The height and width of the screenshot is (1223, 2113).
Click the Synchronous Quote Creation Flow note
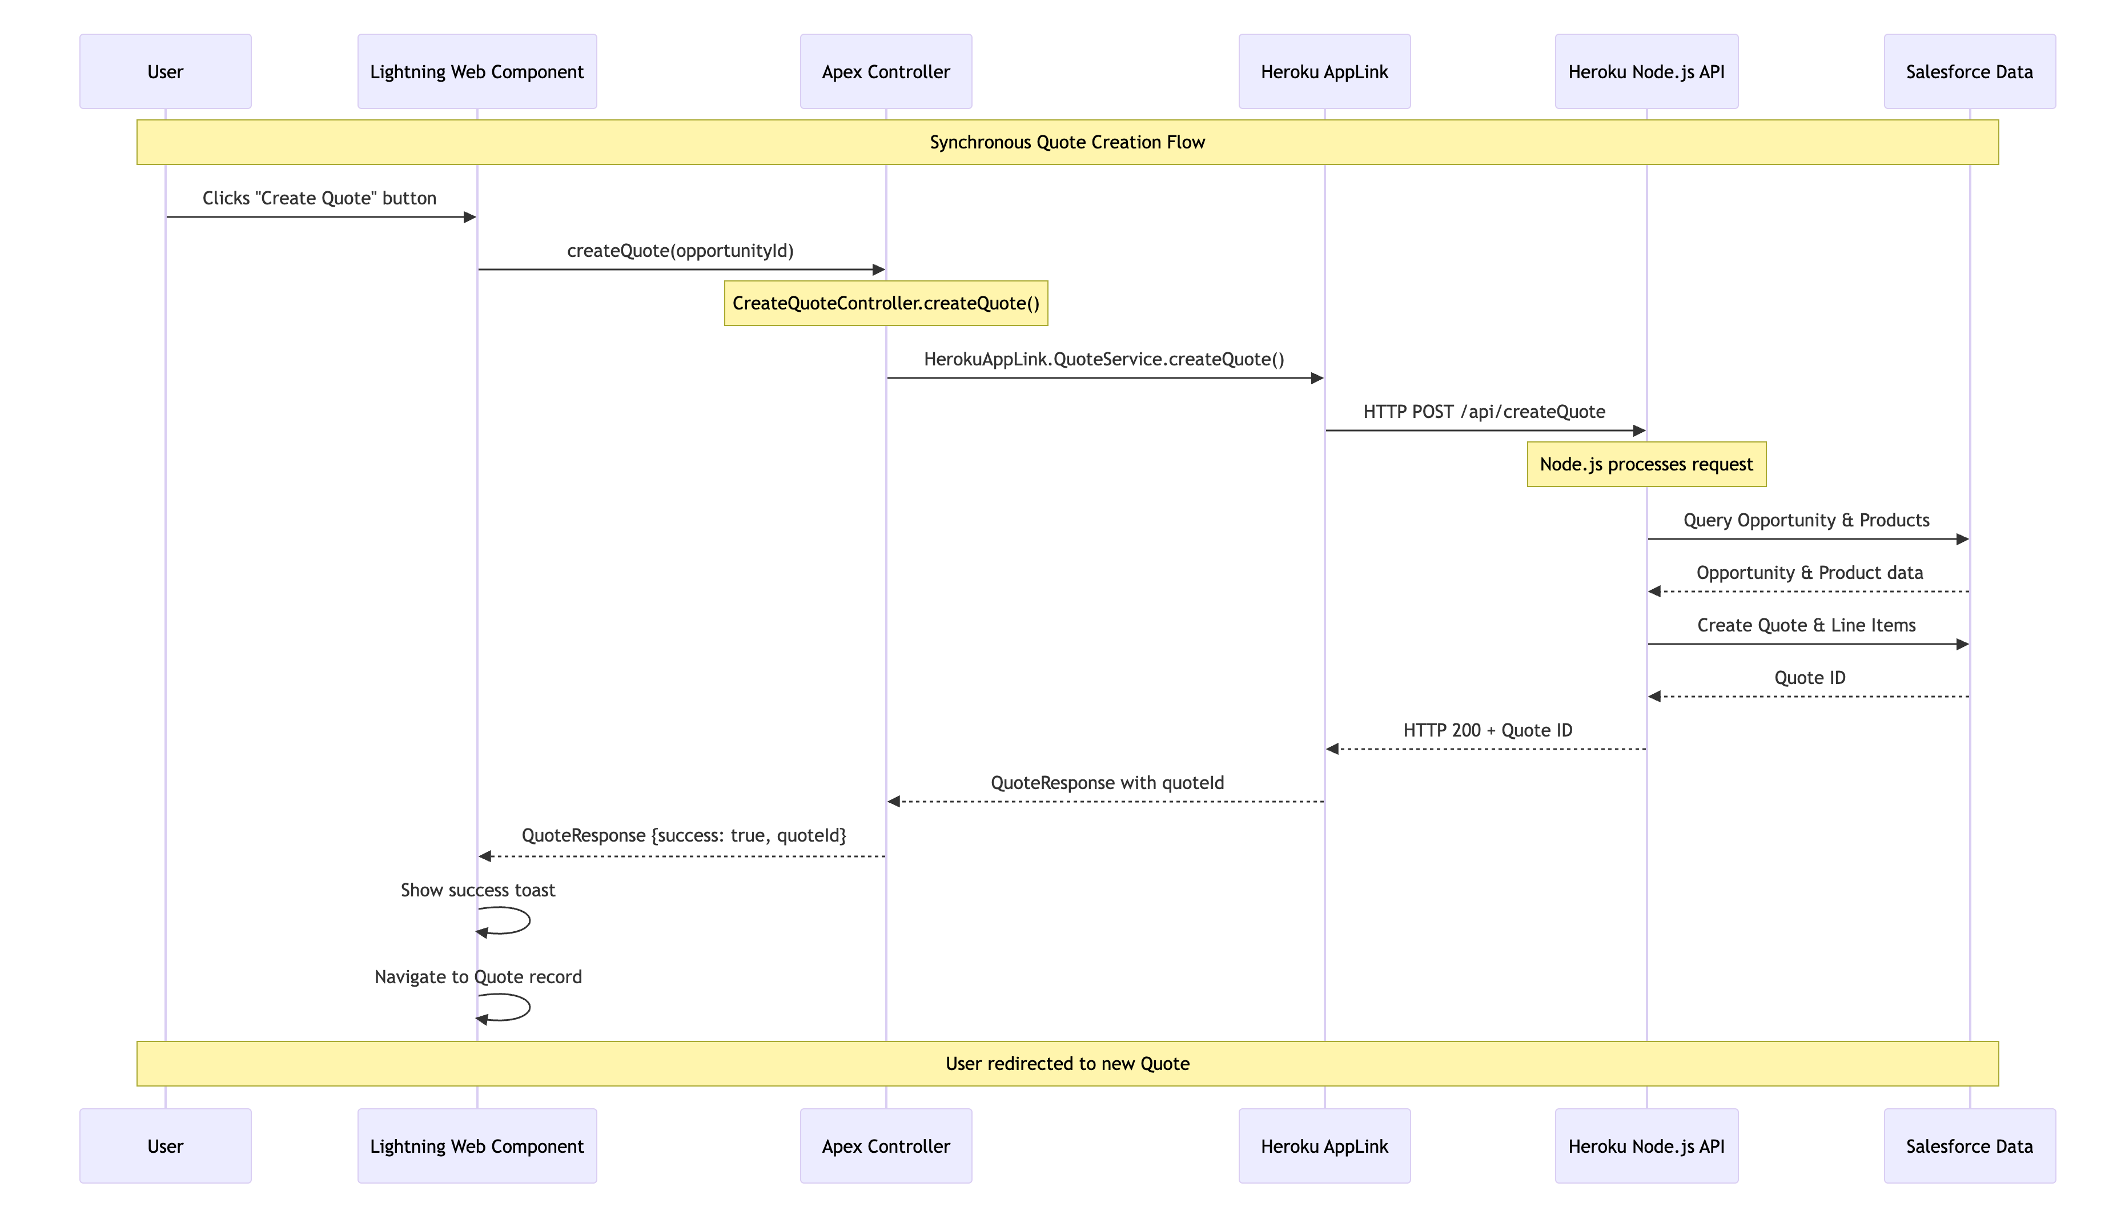pos(1067,142)
